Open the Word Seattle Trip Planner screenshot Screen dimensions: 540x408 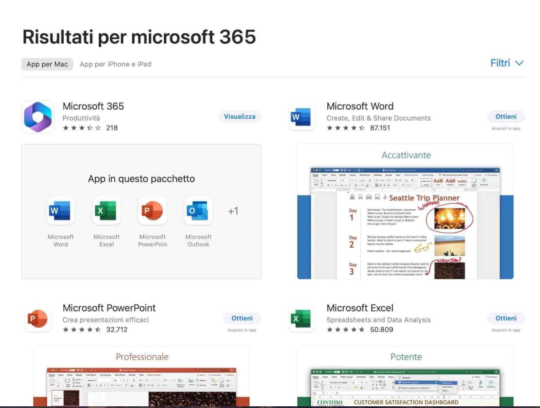405,212
